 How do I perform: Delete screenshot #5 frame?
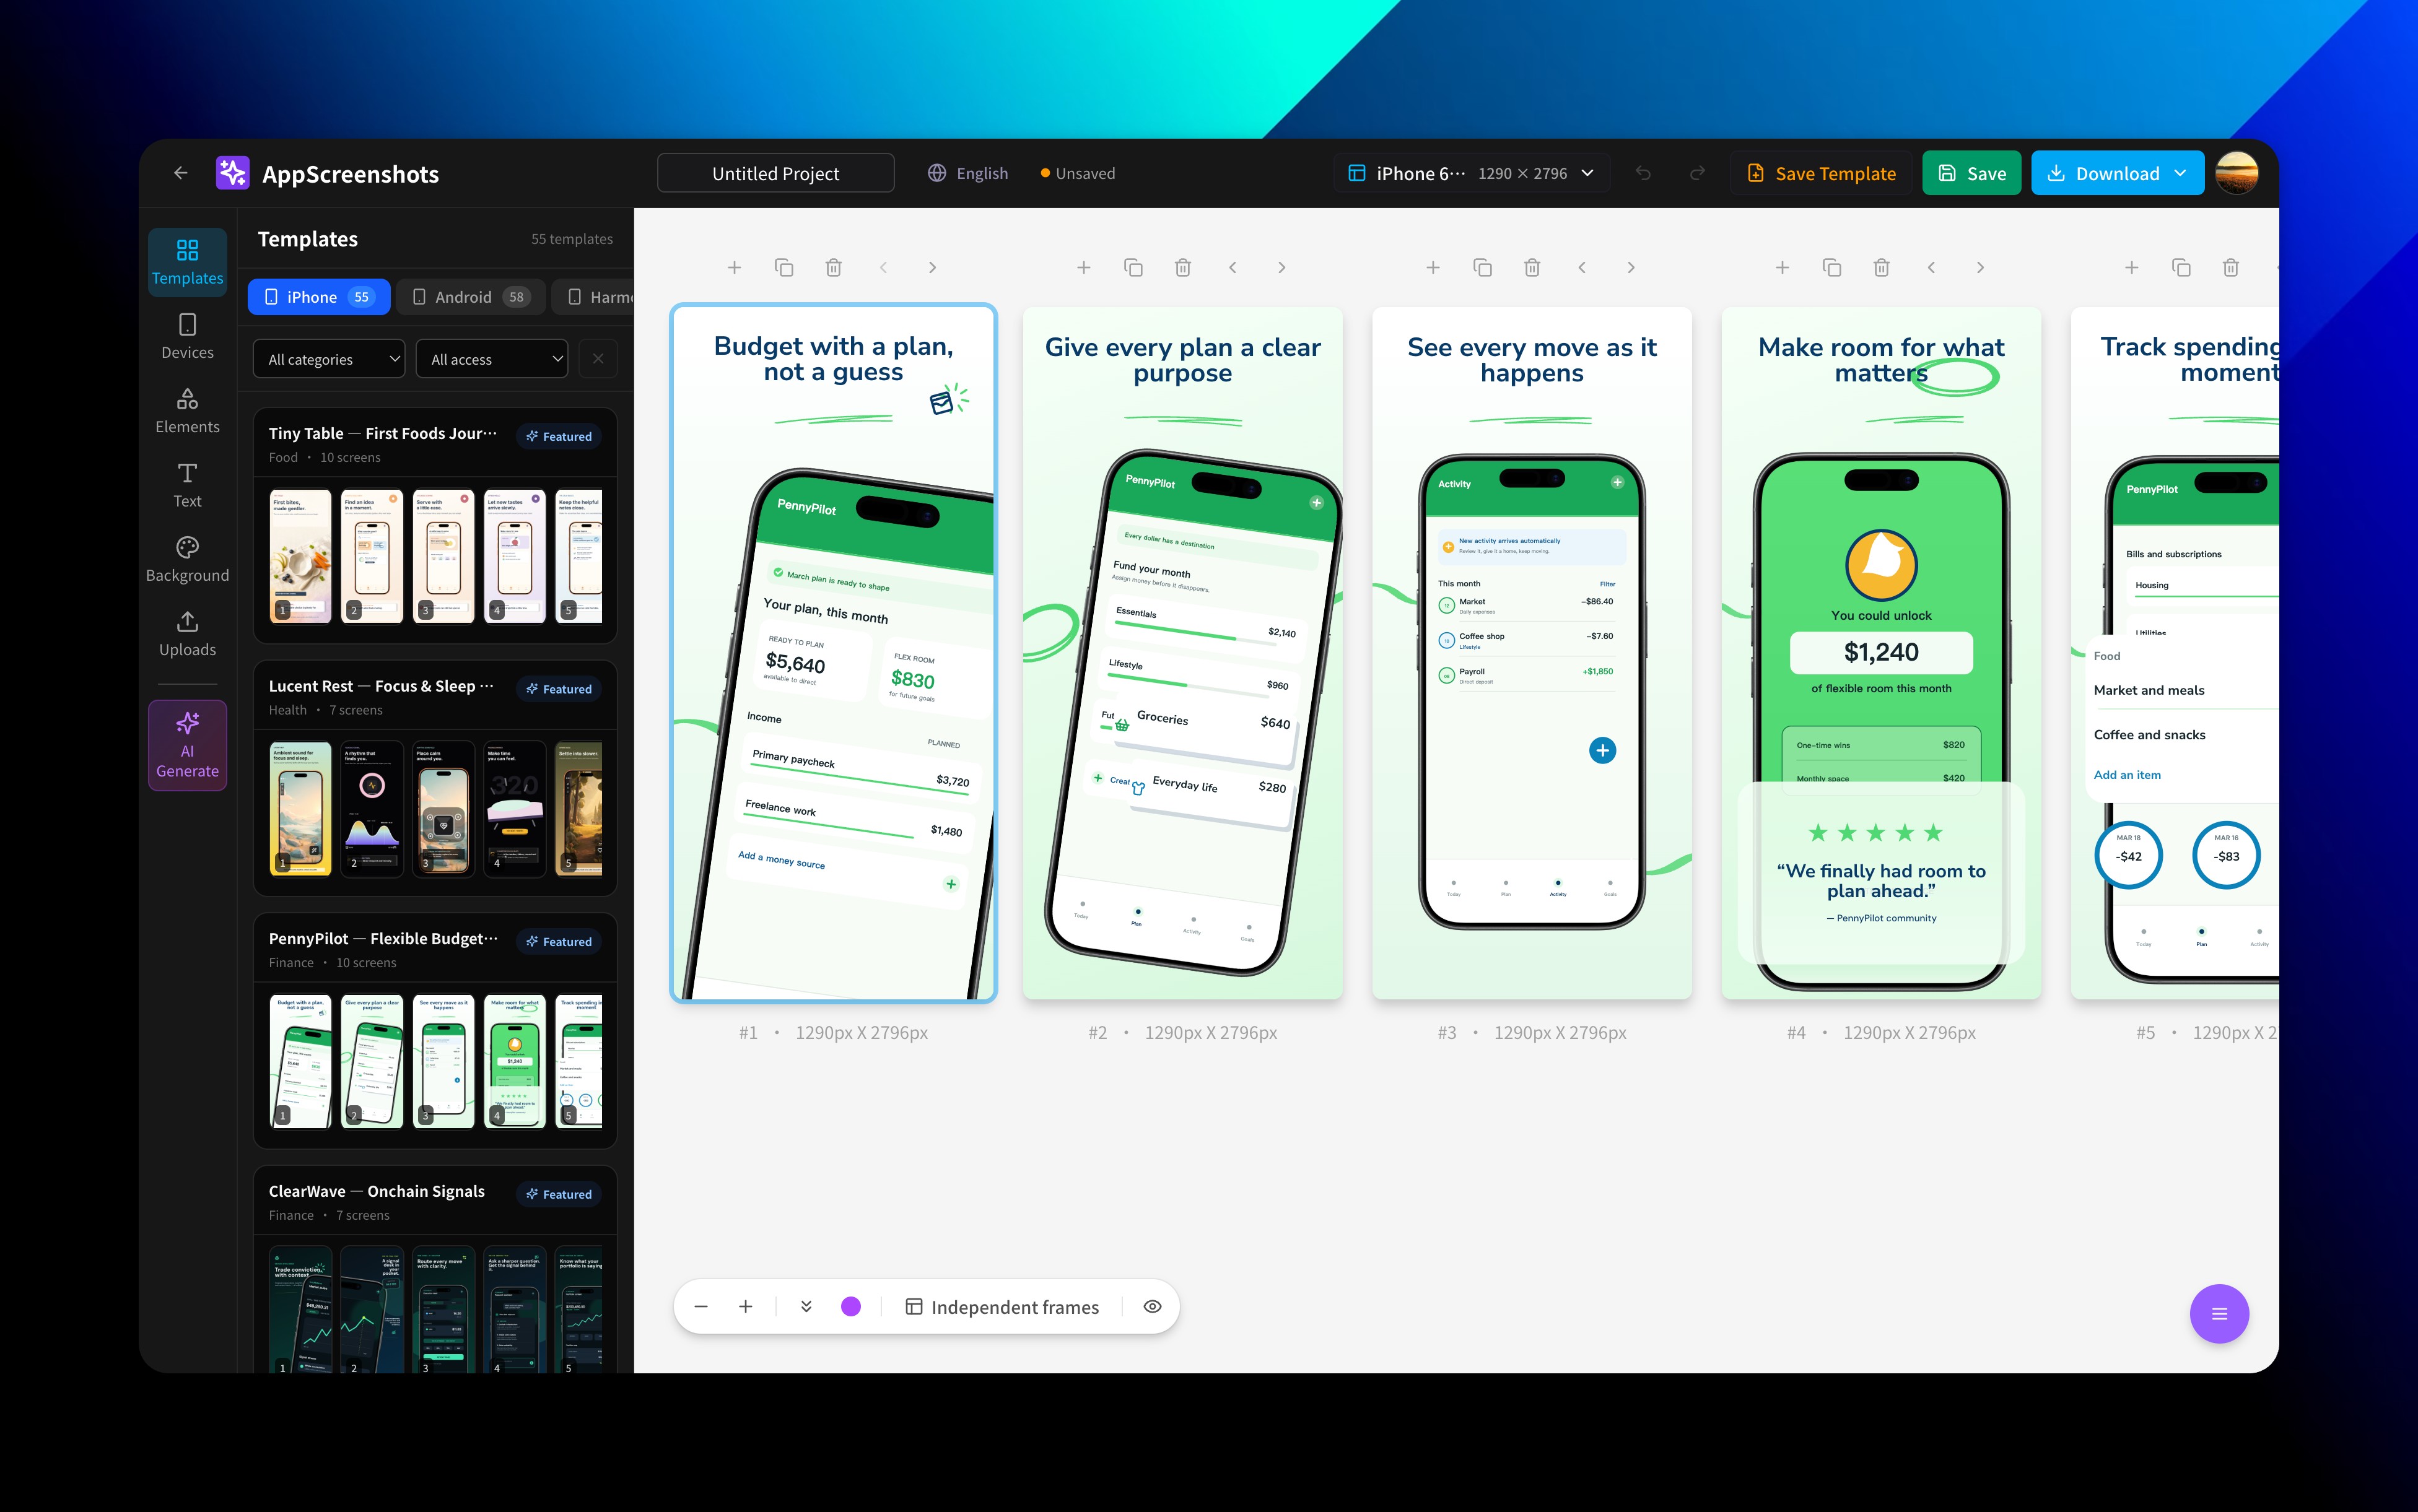tap(2230, 267)
